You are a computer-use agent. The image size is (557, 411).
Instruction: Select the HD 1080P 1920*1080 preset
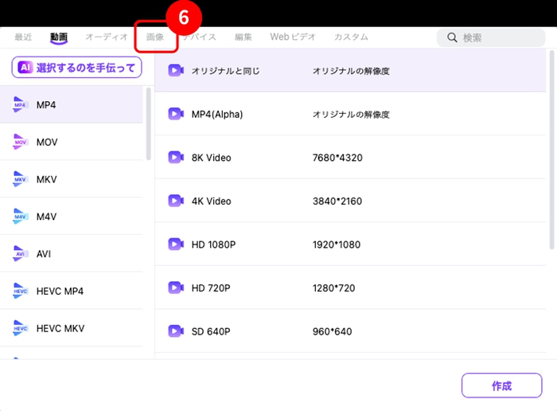pyautogui.click(x=350, y=245)
